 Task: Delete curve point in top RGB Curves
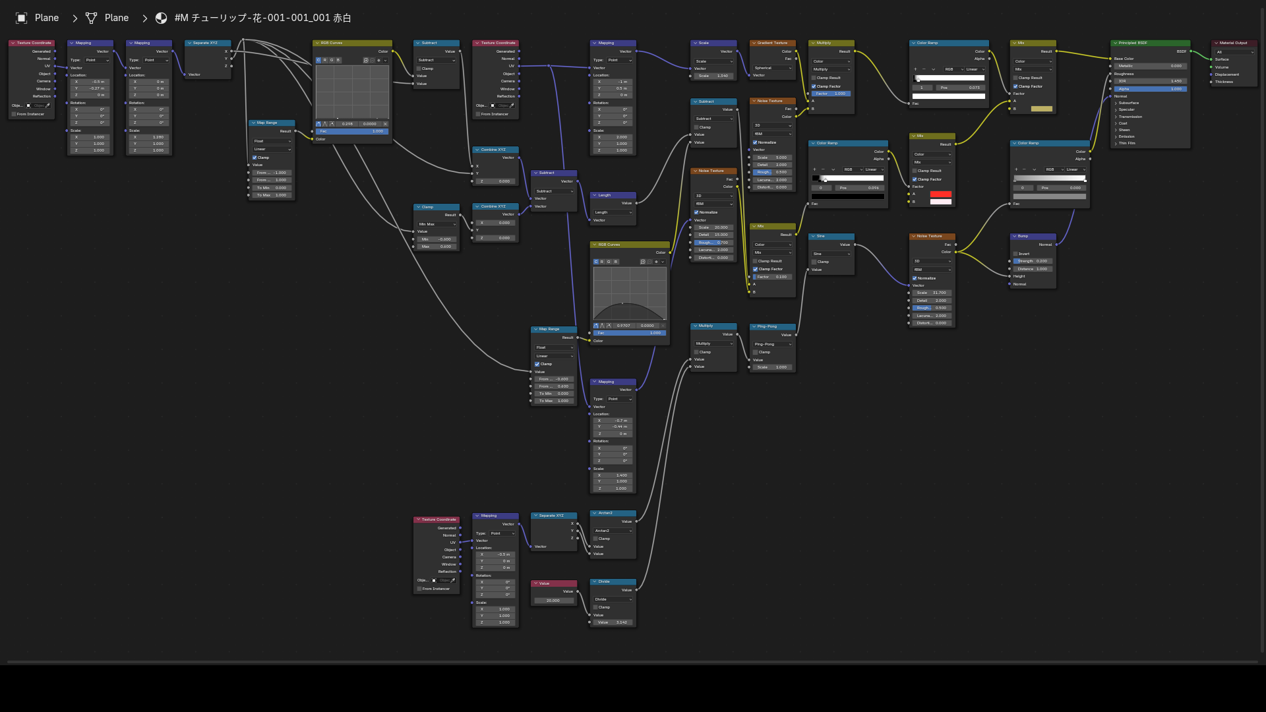385,124
